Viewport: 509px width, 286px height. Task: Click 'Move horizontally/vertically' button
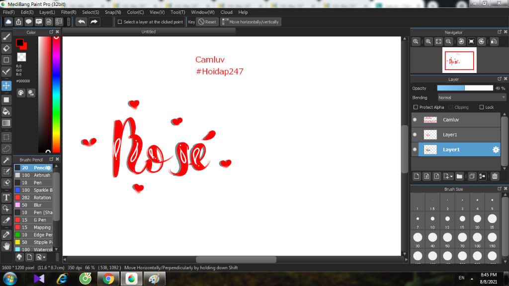pyautogui.click(x=251, y=22)
